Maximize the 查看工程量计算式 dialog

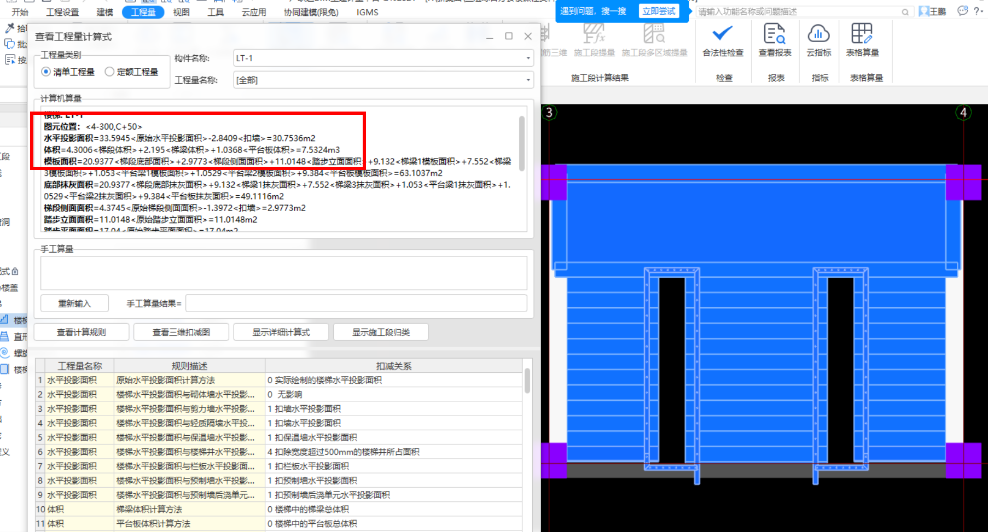pos(509,36)
